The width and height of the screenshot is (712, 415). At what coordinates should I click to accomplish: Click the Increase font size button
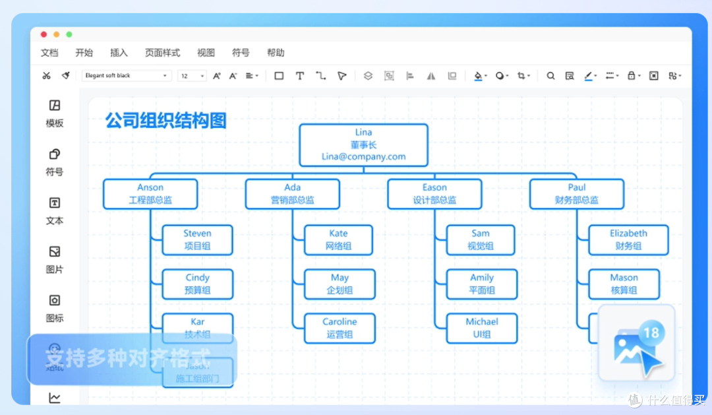click(216, 75)
